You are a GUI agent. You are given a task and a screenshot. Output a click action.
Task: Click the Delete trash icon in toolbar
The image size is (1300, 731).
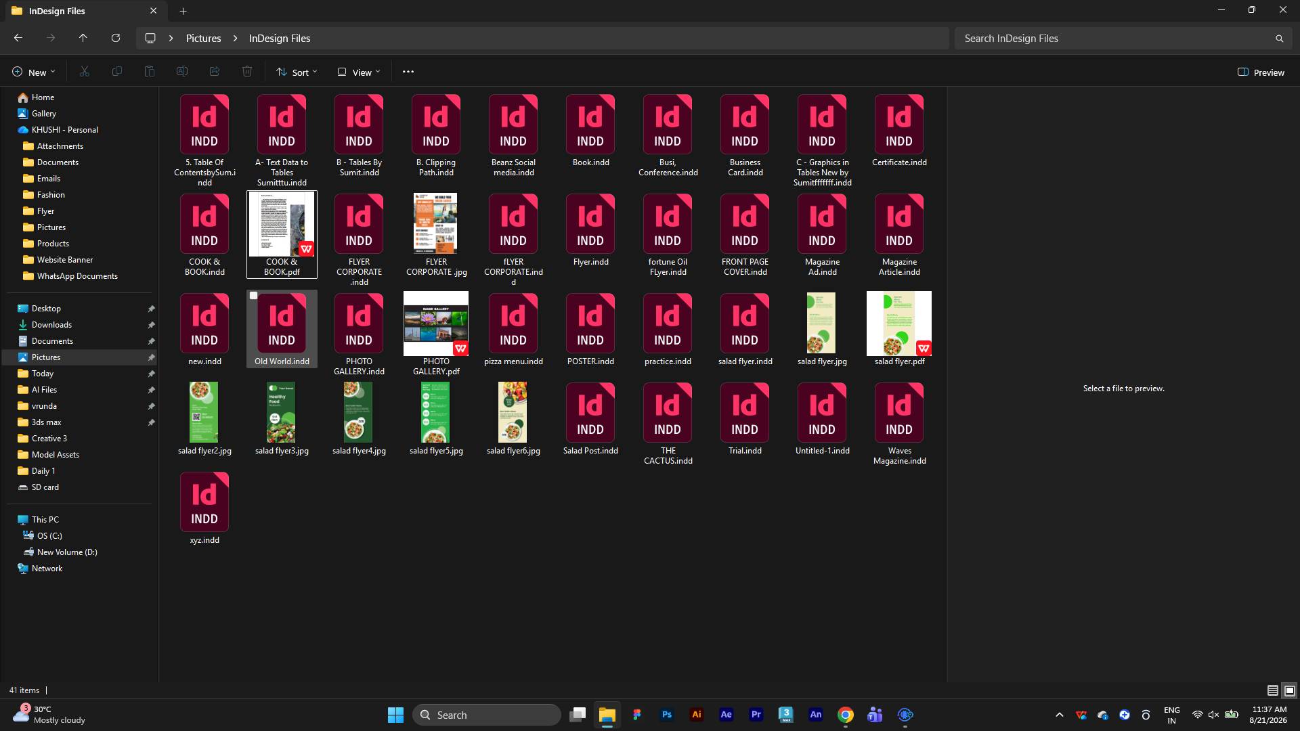coord(247,72)
